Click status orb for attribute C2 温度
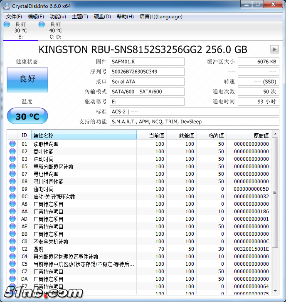286x302 pixels. click(x=12, y=249)
